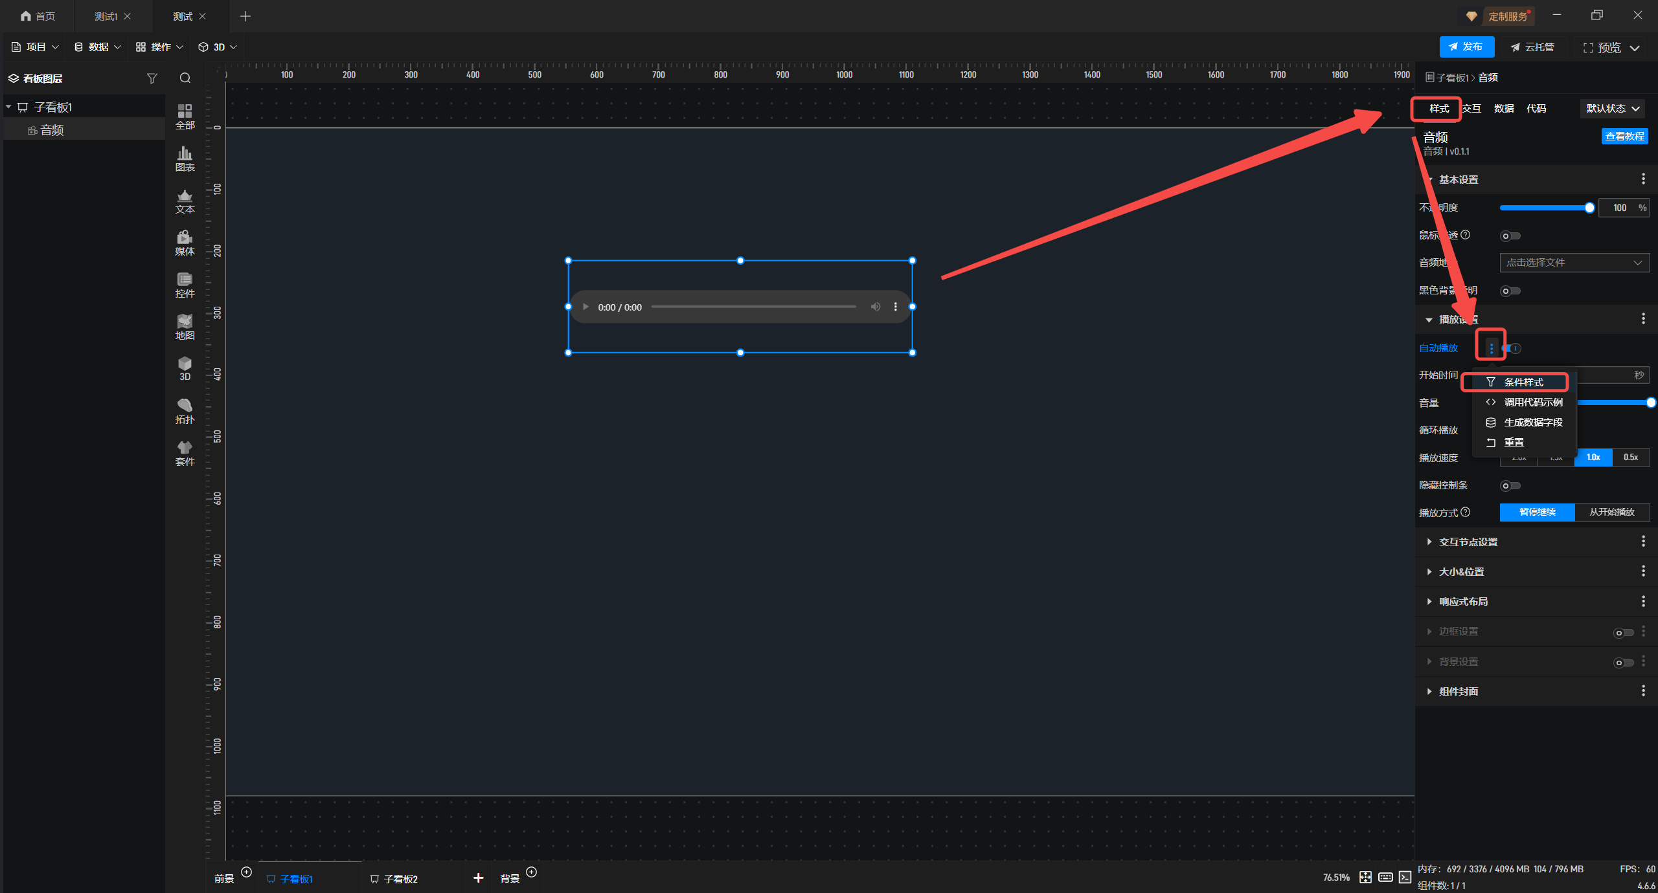Open the 图表 chart components category
1658x893 pixels.
[185, 158]
